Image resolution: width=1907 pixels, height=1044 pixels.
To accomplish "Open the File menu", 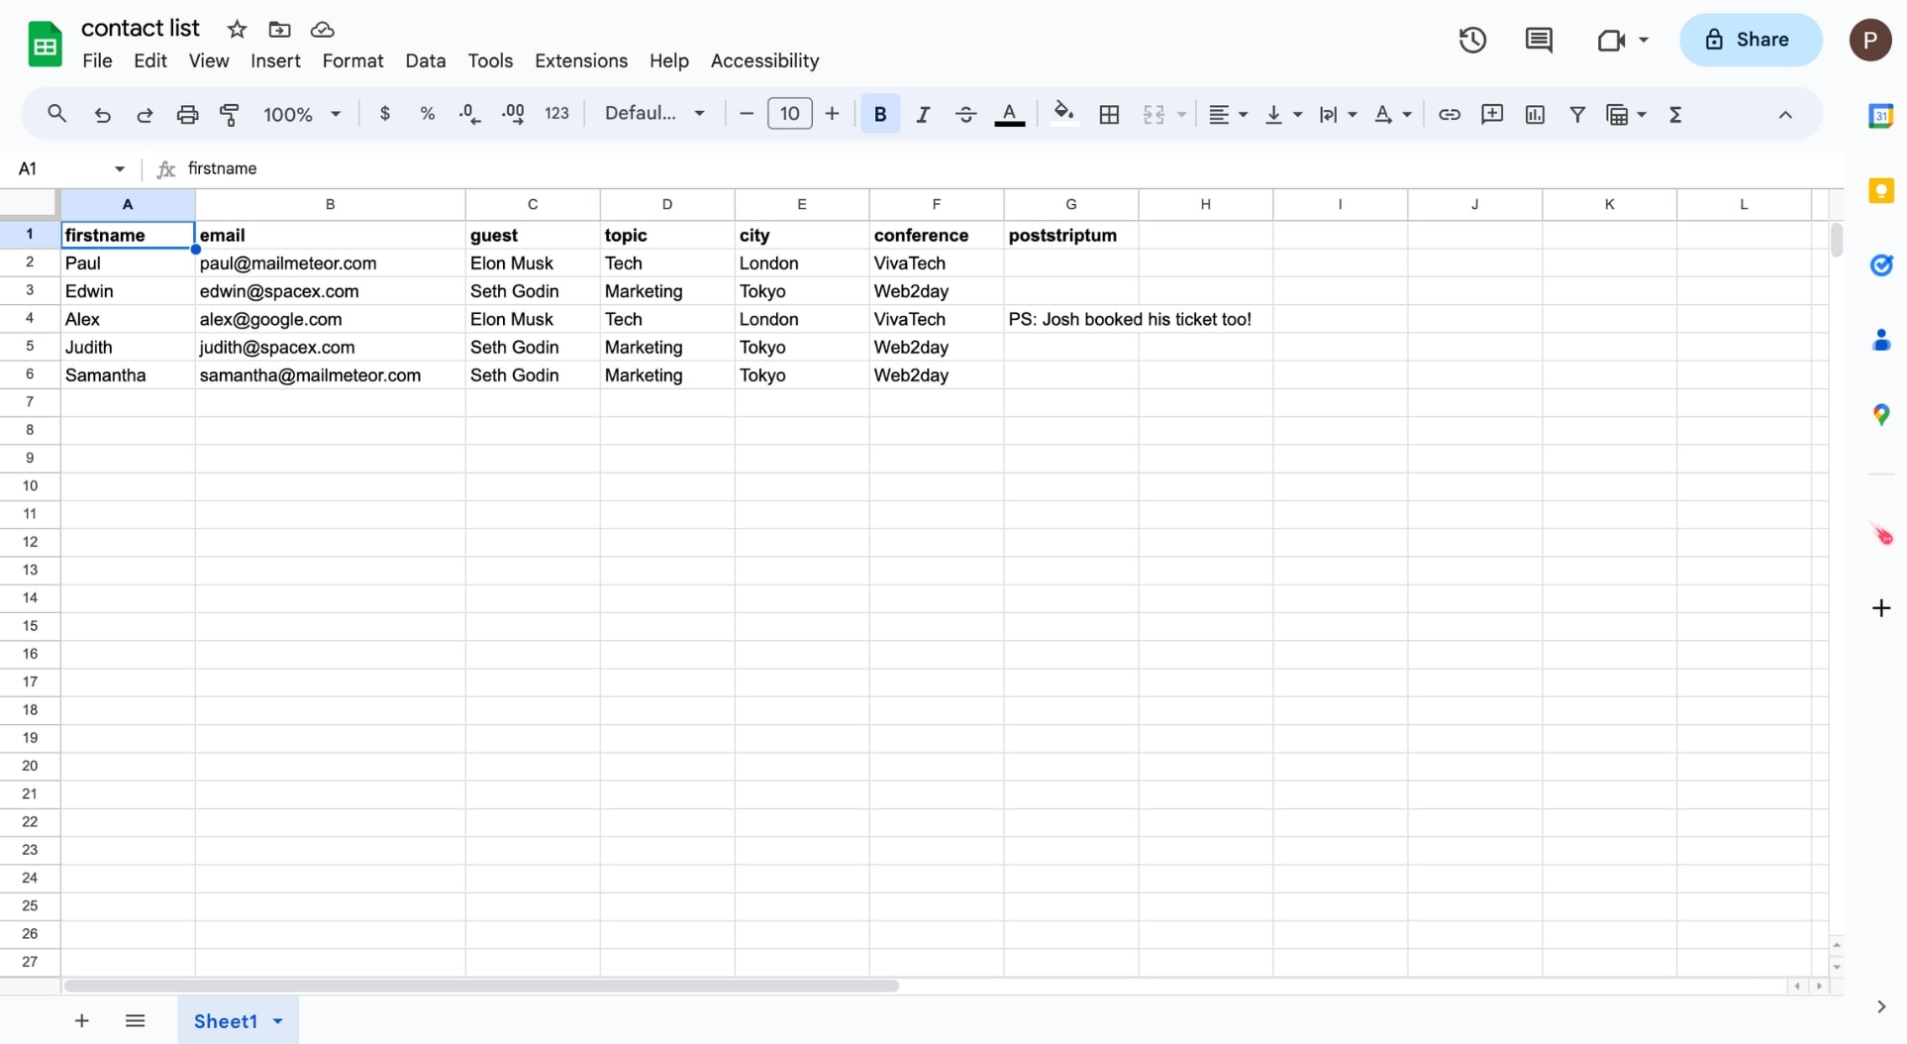I will (97, 60).
